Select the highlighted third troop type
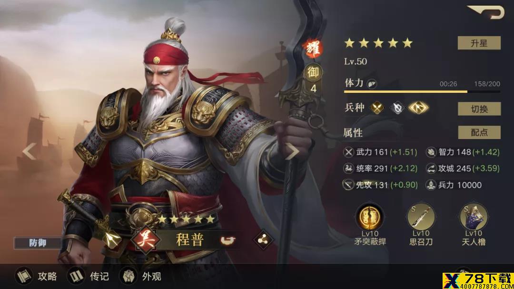The height and width of the screenshot is (289, 514). [418, 108]
